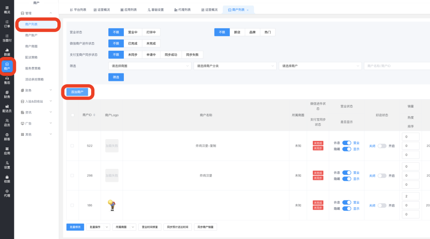Select 商户账户 in the 管理 menu

(31, 35)
